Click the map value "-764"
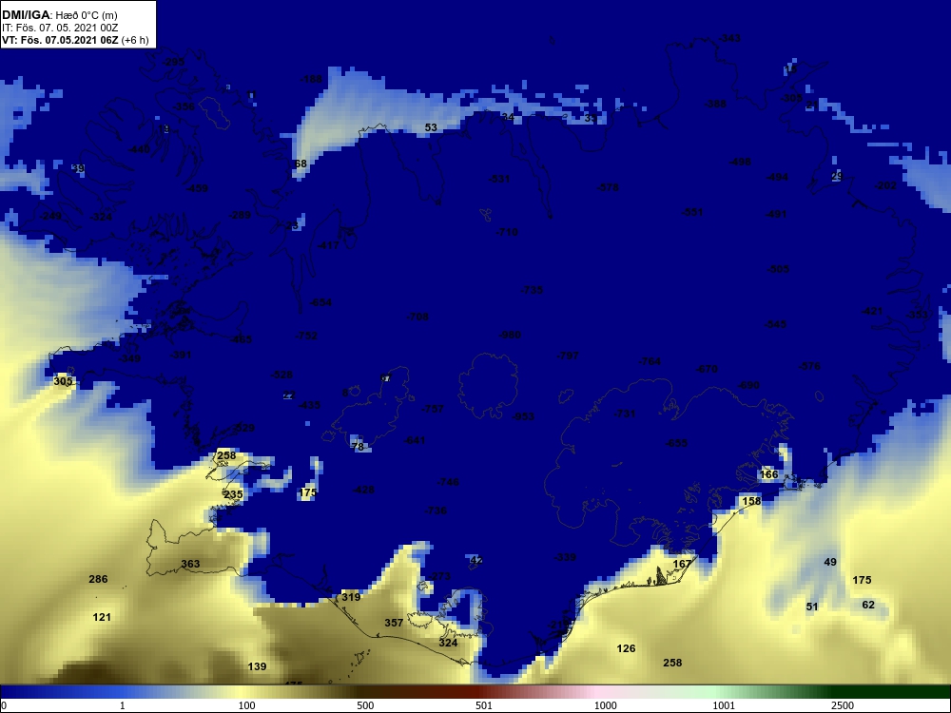The image size is (951, 713). [650, 361]
